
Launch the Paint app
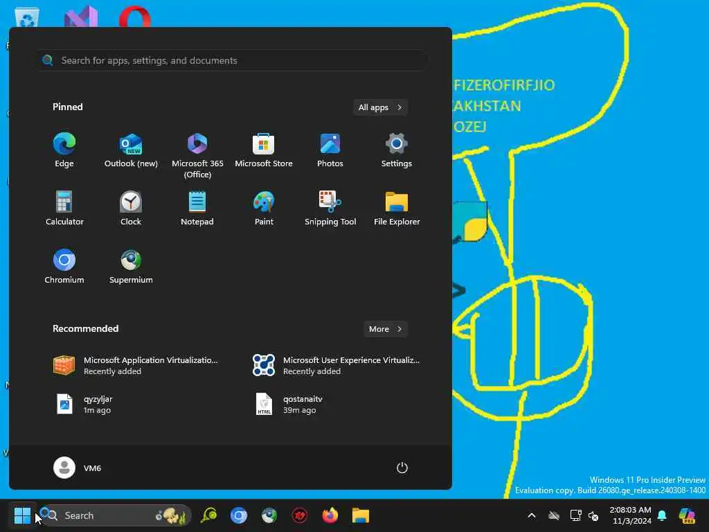(x=264, y=209)
